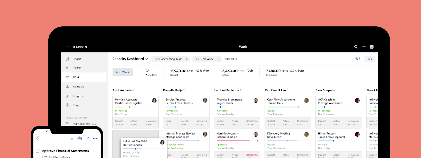Open Cash Flow Assessment Tamara Hulu card
421x158 pixels.
[x=288, y=112]
